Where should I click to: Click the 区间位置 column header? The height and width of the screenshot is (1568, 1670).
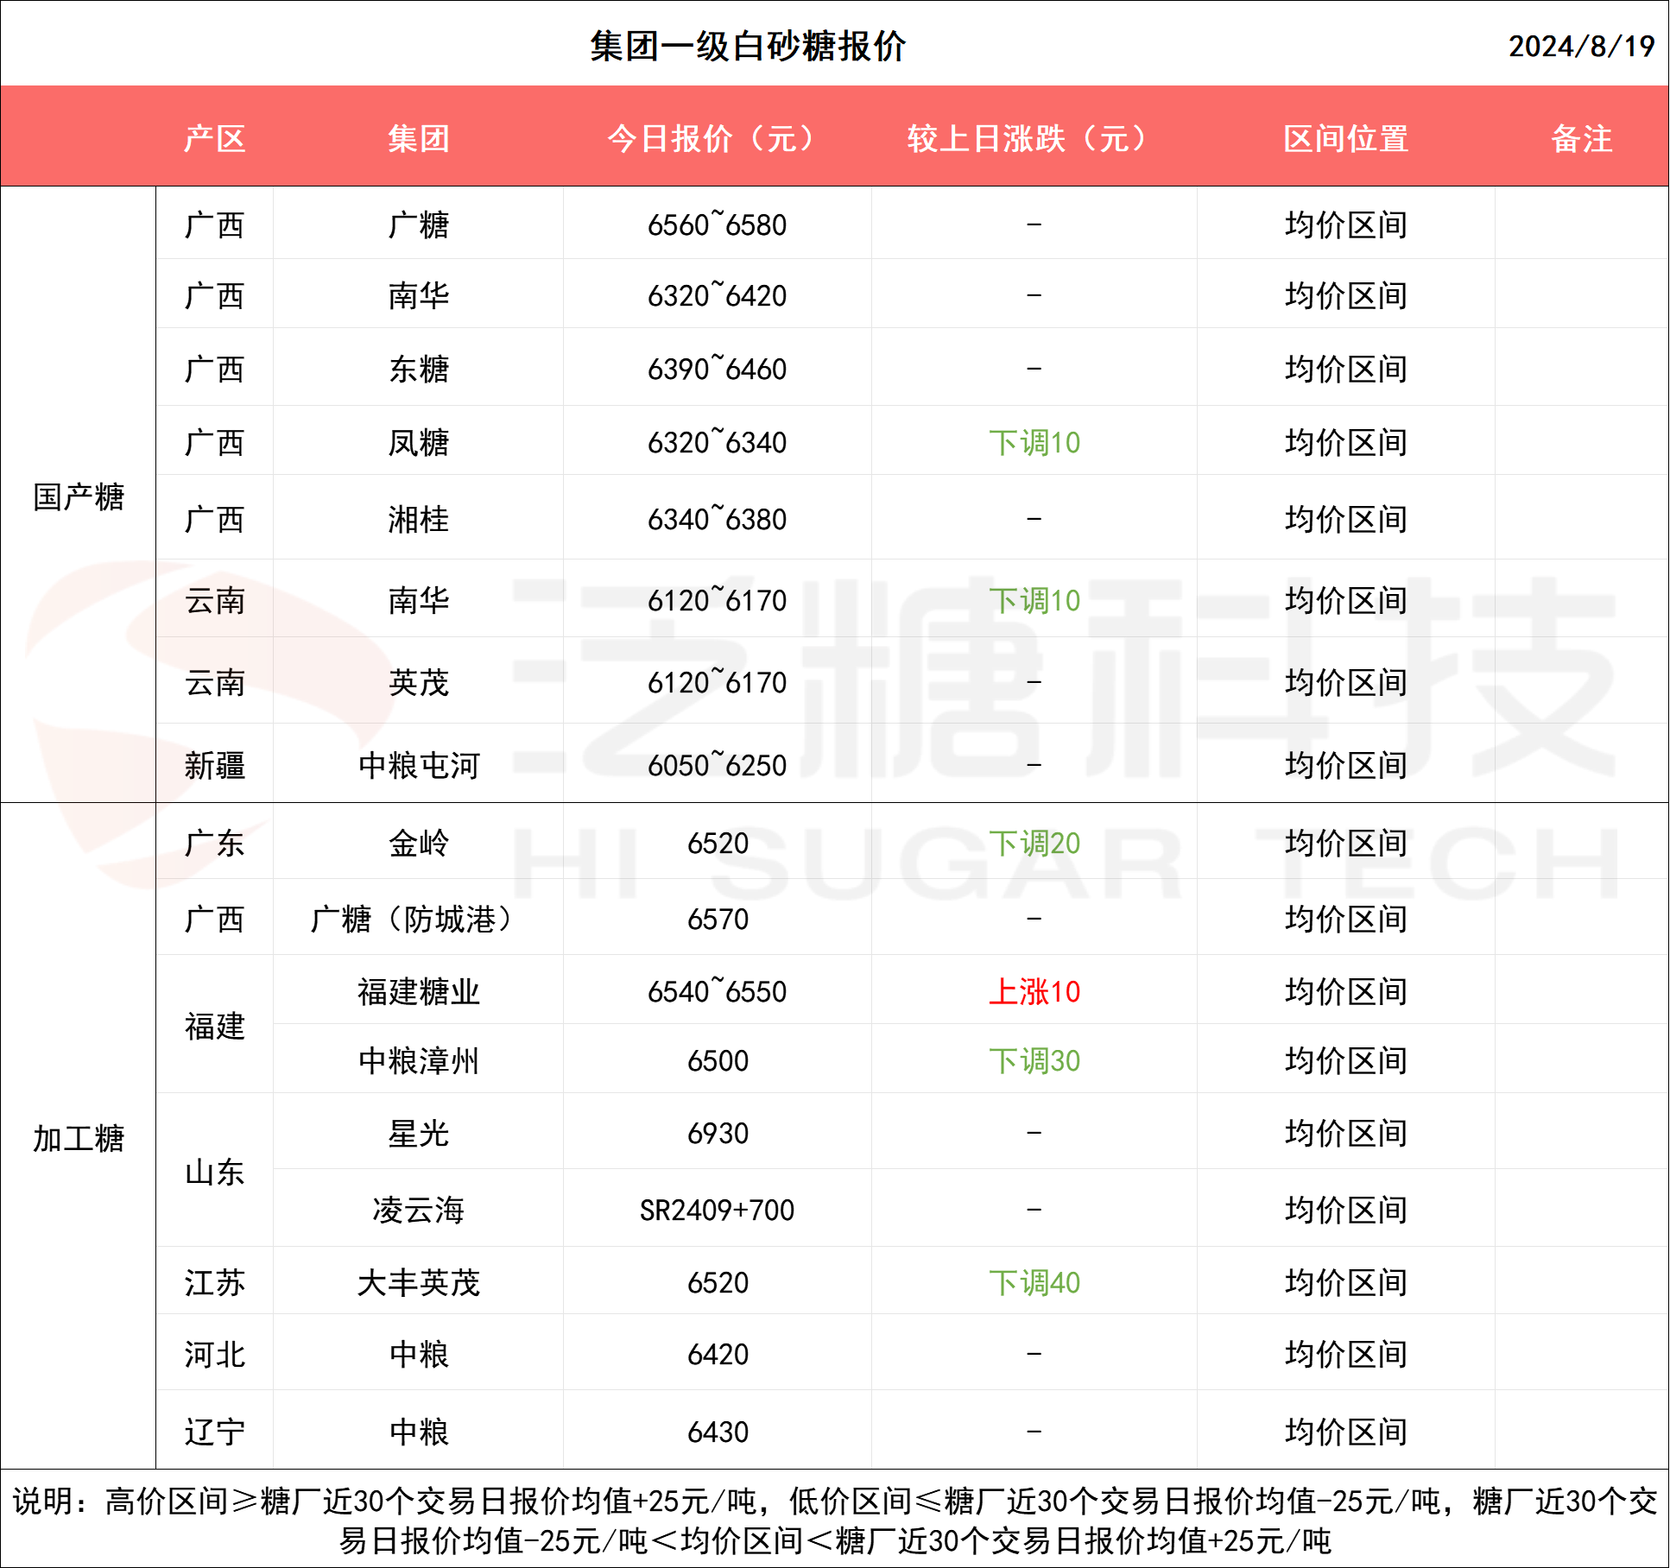(x=1345, y=138)
